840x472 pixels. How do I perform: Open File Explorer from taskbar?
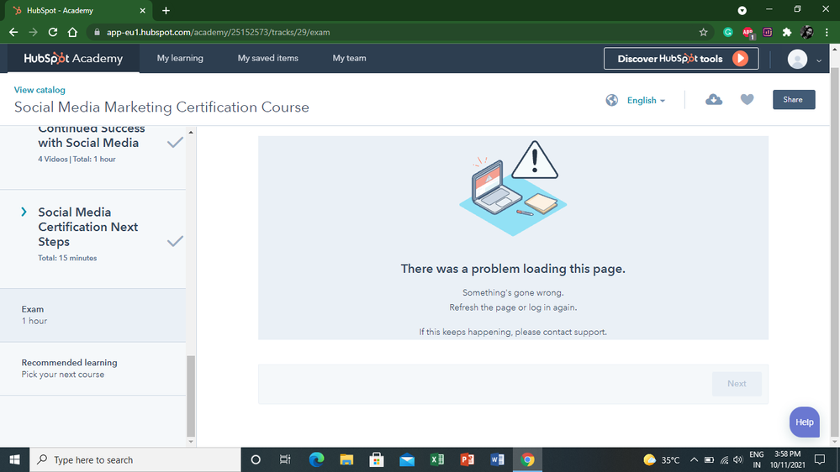tap(346, 459)
